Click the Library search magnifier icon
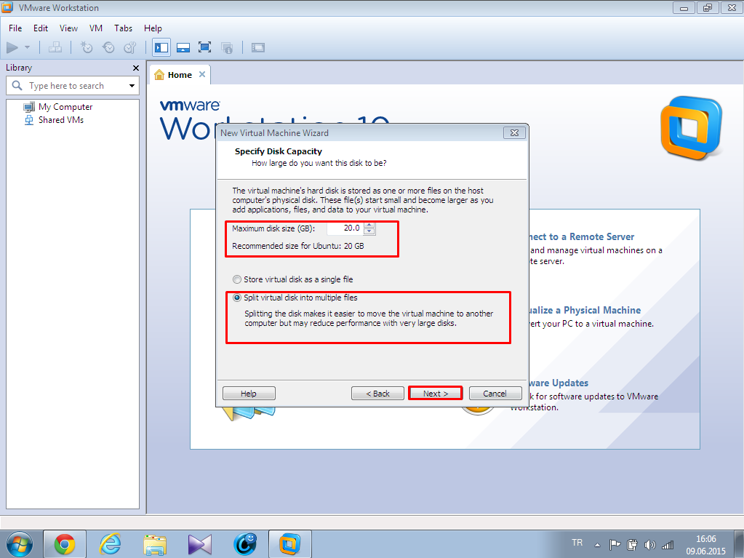 (x=17, y=85)
